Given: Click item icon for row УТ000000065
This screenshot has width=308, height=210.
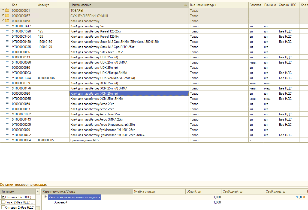Looking at the screenshot, I should click(x=7, y=98).
